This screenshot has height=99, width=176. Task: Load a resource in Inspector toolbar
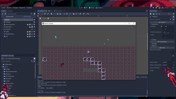point(153,14)
